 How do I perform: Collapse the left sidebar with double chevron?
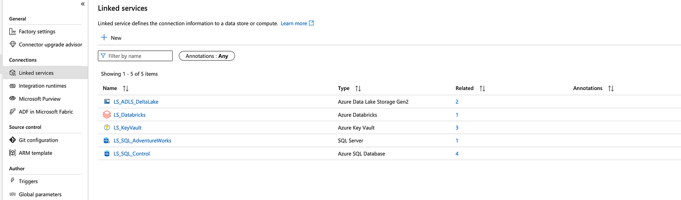tap(83, 4)
